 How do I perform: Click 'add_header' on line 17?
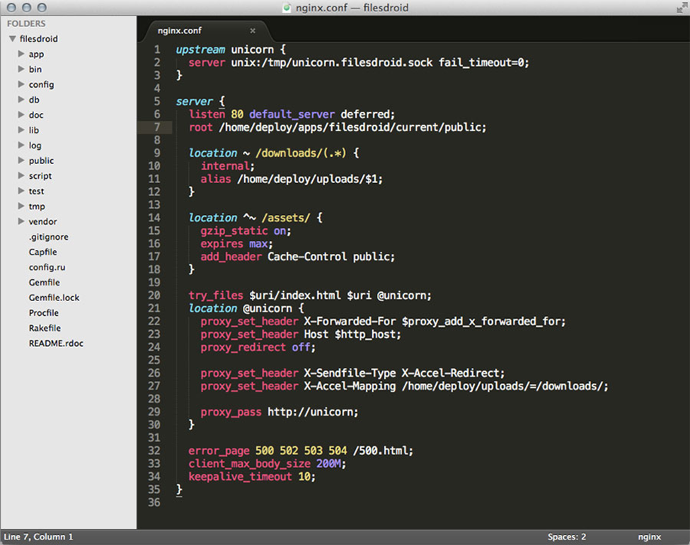[231, 257]
